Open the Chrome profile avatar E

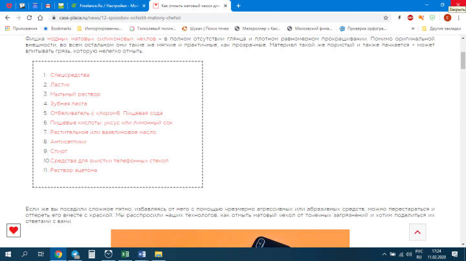(447, 18)
